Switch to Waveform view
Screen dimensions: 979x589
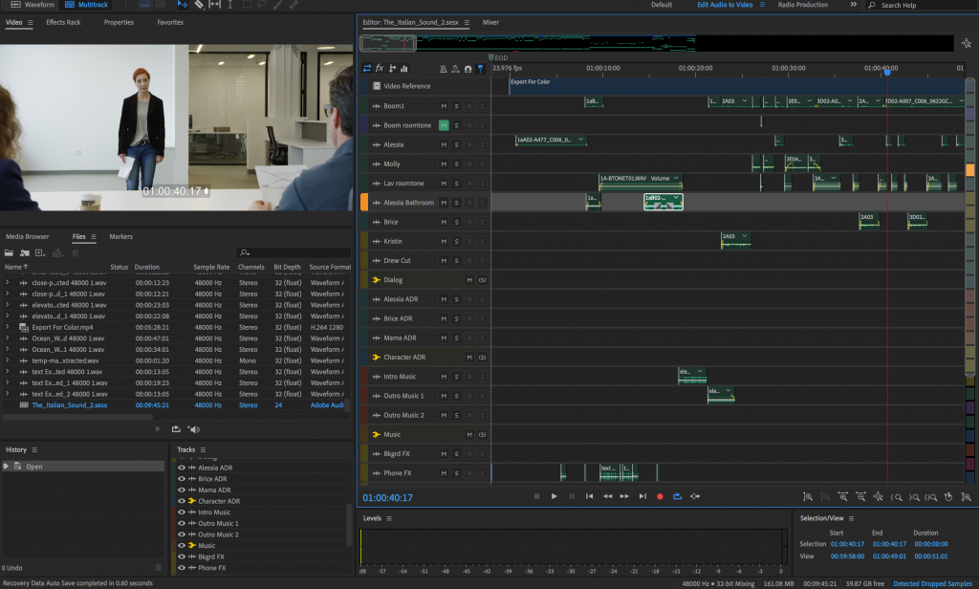click(33, 5)
